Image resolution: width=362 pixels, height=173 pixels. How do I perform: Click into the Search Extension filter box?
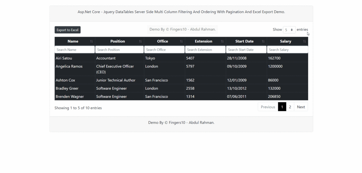(x=205, y=50)
